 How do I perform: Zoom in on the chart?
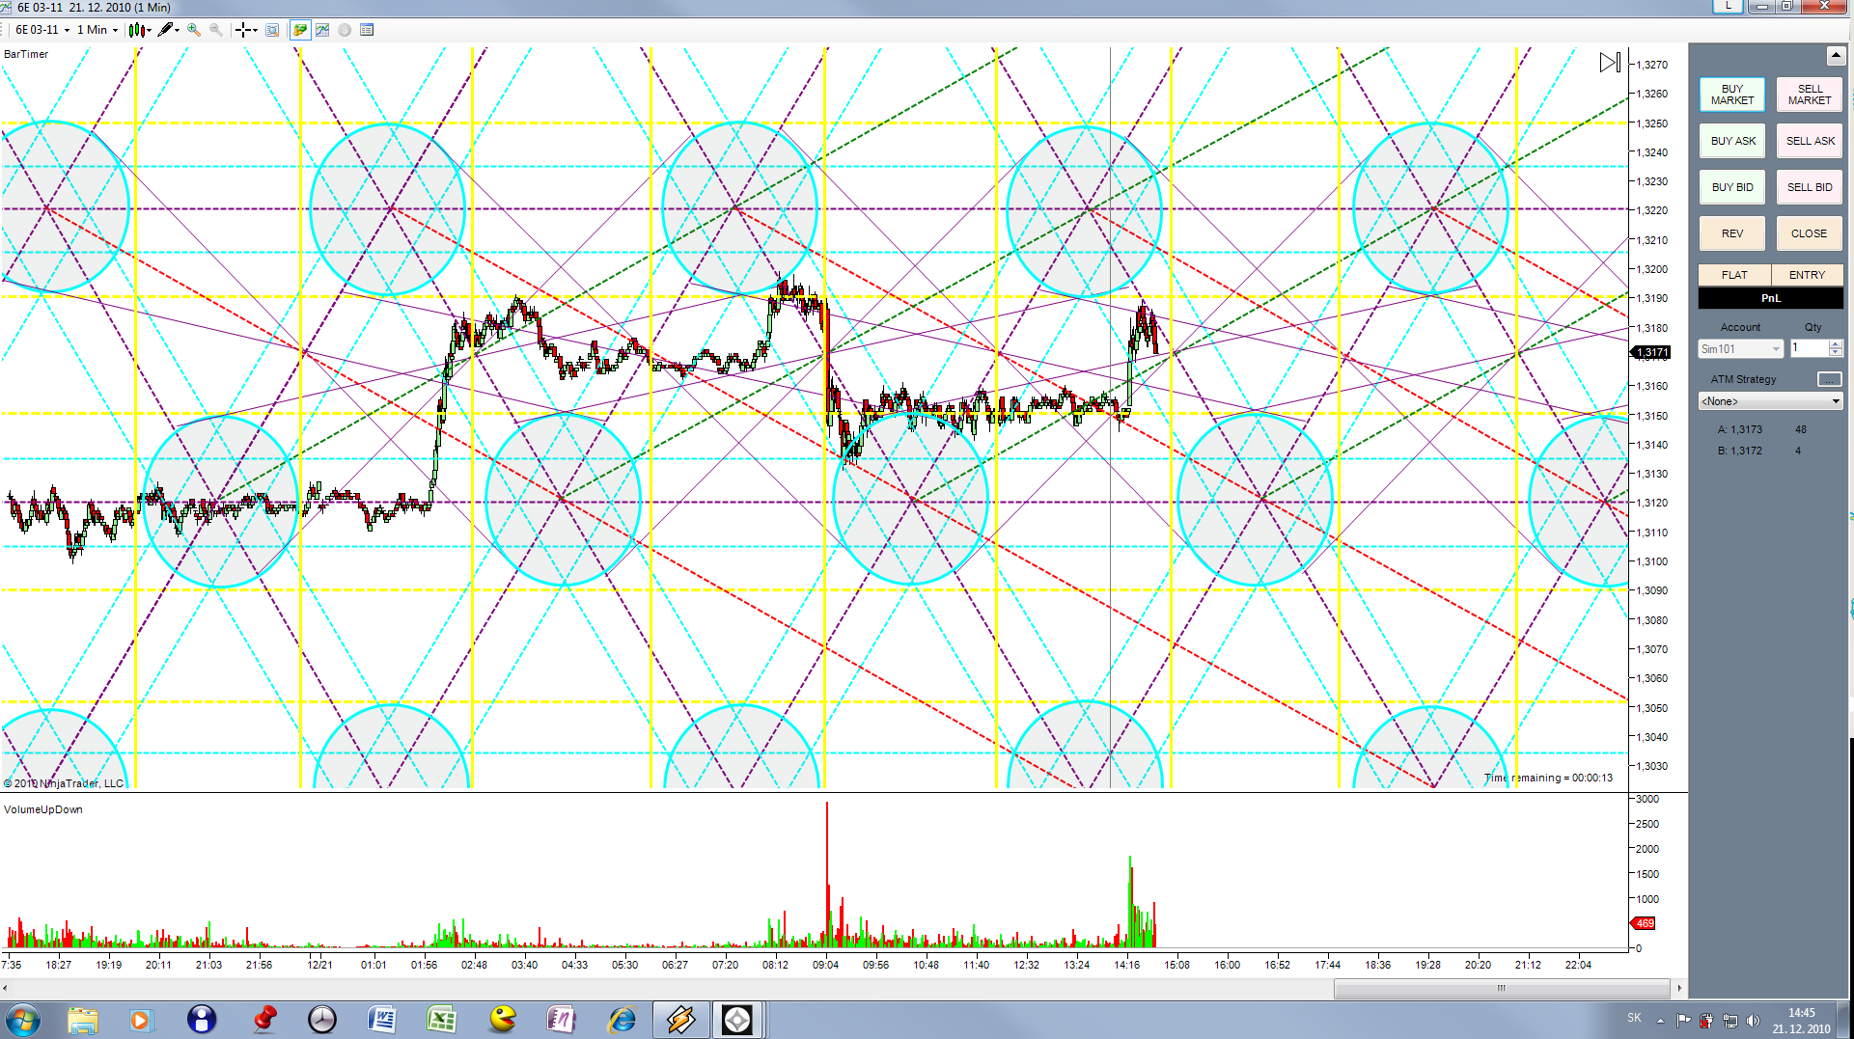tap(194, 30)
